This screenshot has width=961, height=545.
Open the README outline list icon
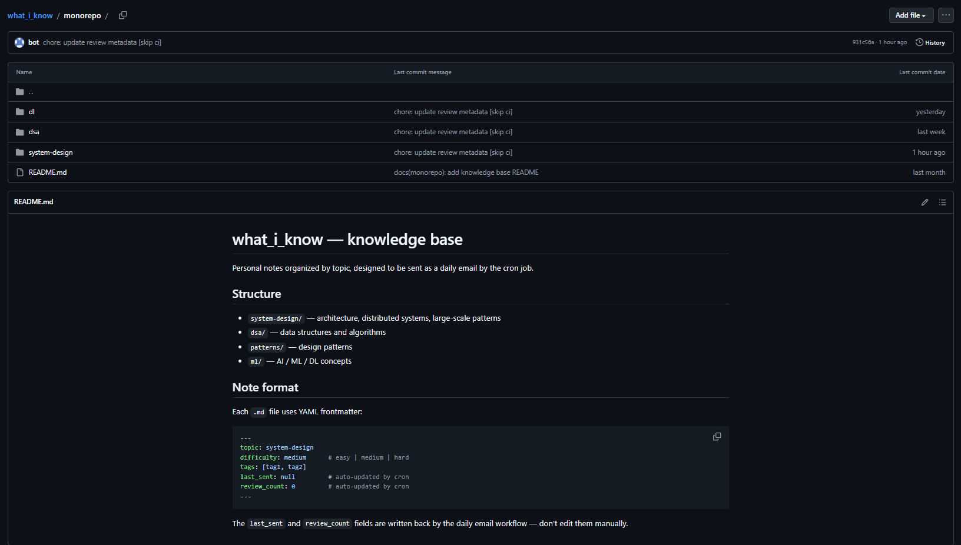(x=942, y=202)
